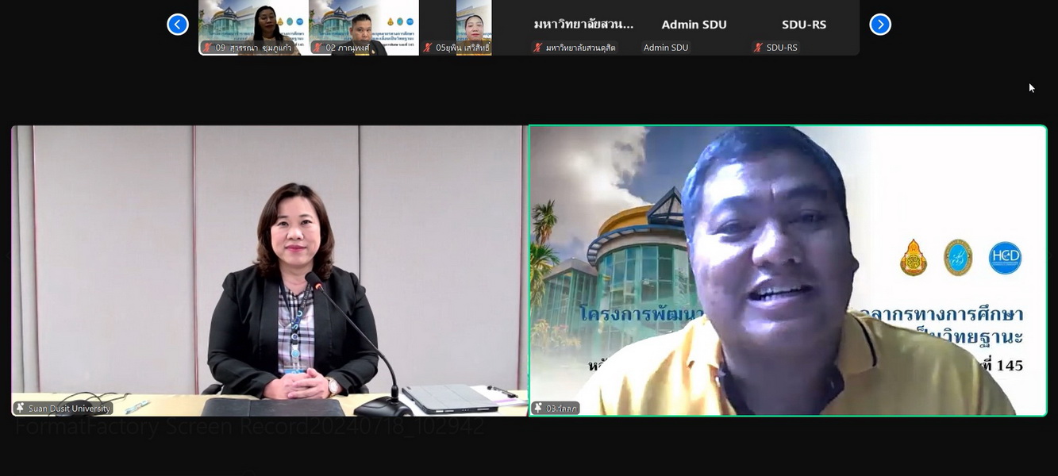
Task: Select participant 09 video thumbnail
Action: click(x=253, y=28)
